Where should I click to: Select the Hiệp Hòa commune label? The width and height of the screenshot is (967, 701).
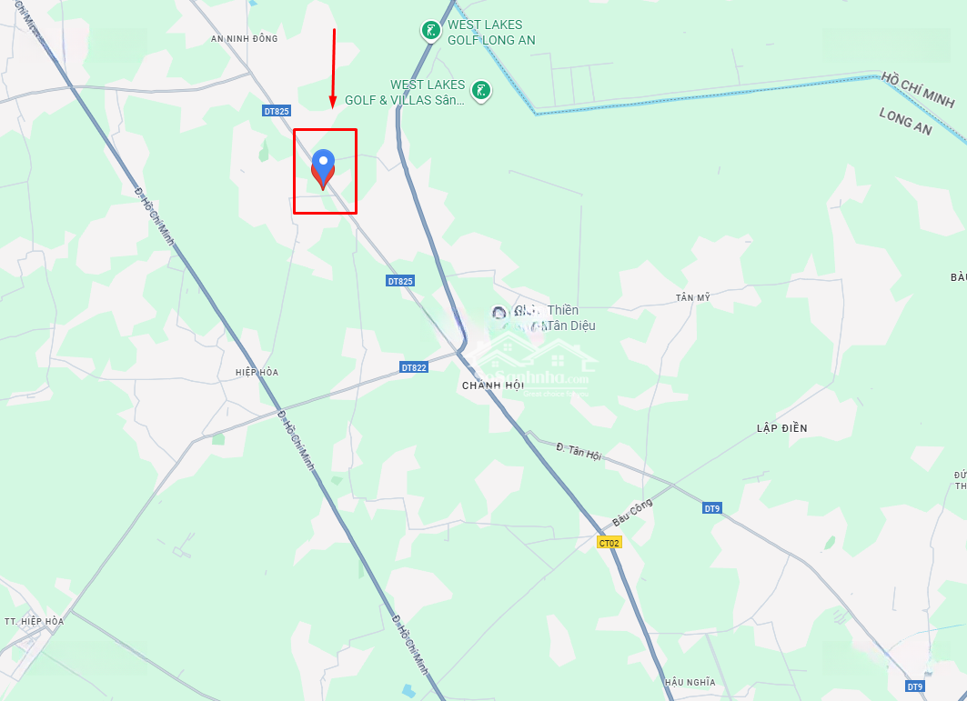point(257,373)
